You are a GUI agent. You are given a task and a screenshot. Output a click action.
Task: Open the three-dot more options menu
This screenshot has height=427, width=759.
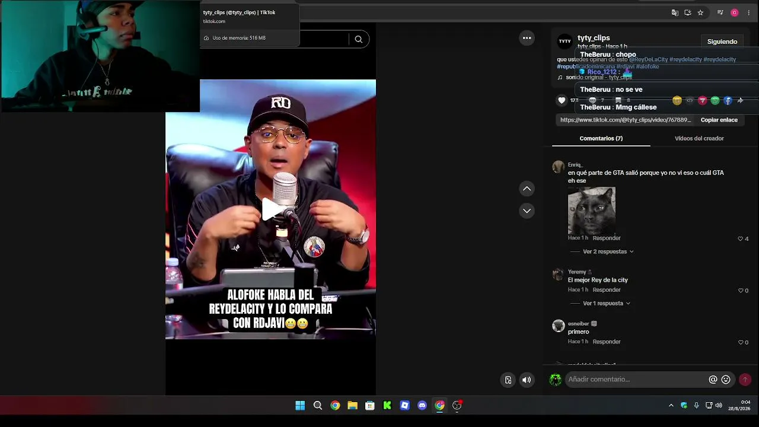527,38
